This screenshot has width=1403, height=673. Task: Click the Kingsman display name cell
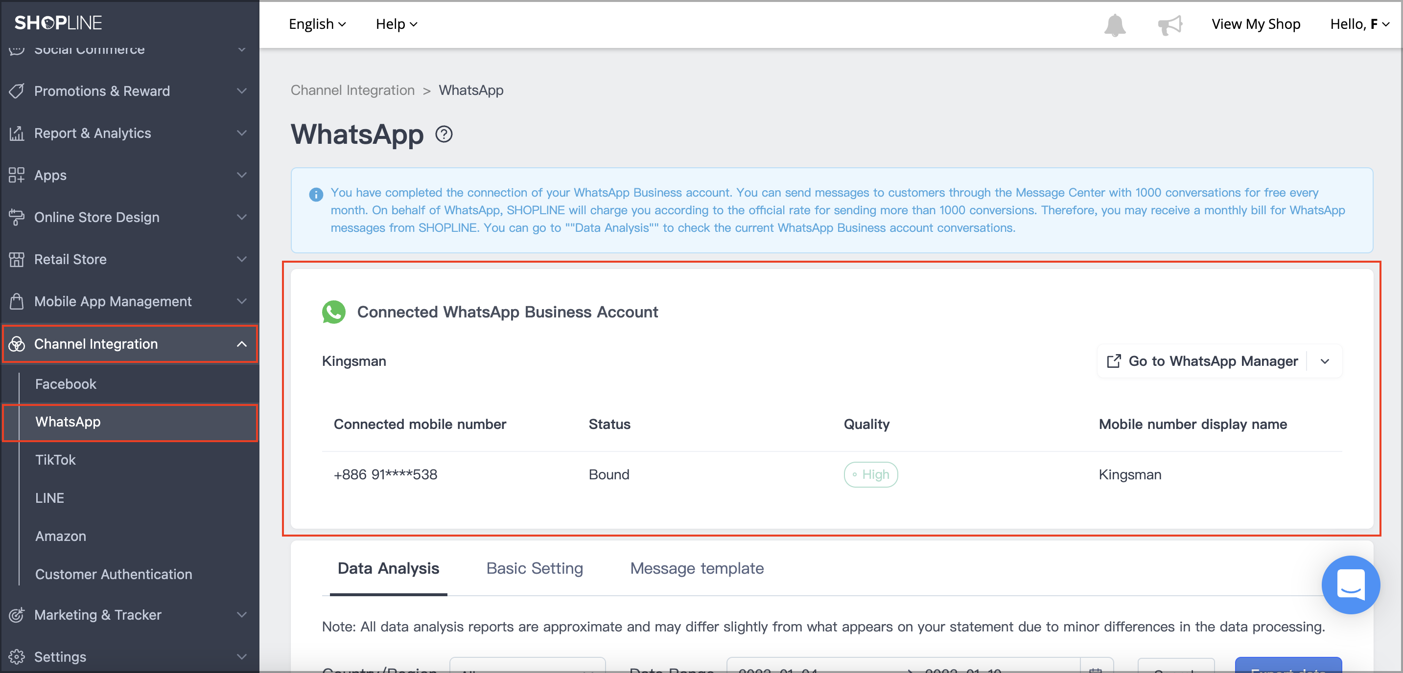[1129, 474]
